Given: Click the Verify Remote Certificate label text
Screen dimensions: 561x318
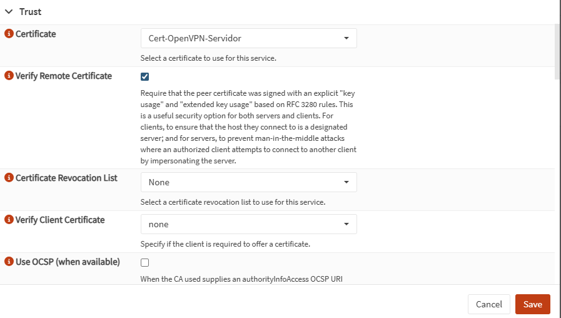Looking at the screenshot, I should point(64,76).
